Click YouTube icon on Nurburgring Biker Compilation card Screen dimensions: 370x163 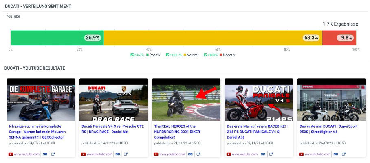click(156, 154)
